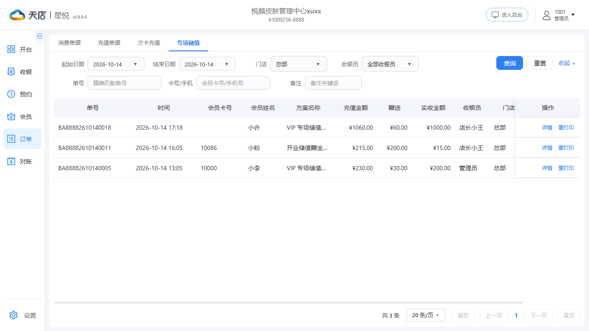Open the 开台 grid icon in the sidebar
Viewport: 589px width, 331px height.
coord(11,50)
